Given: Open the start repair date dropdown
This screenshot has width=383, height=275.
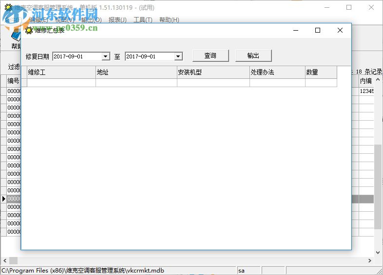Looking at the screenshot, I should click(x=105, y=56).
